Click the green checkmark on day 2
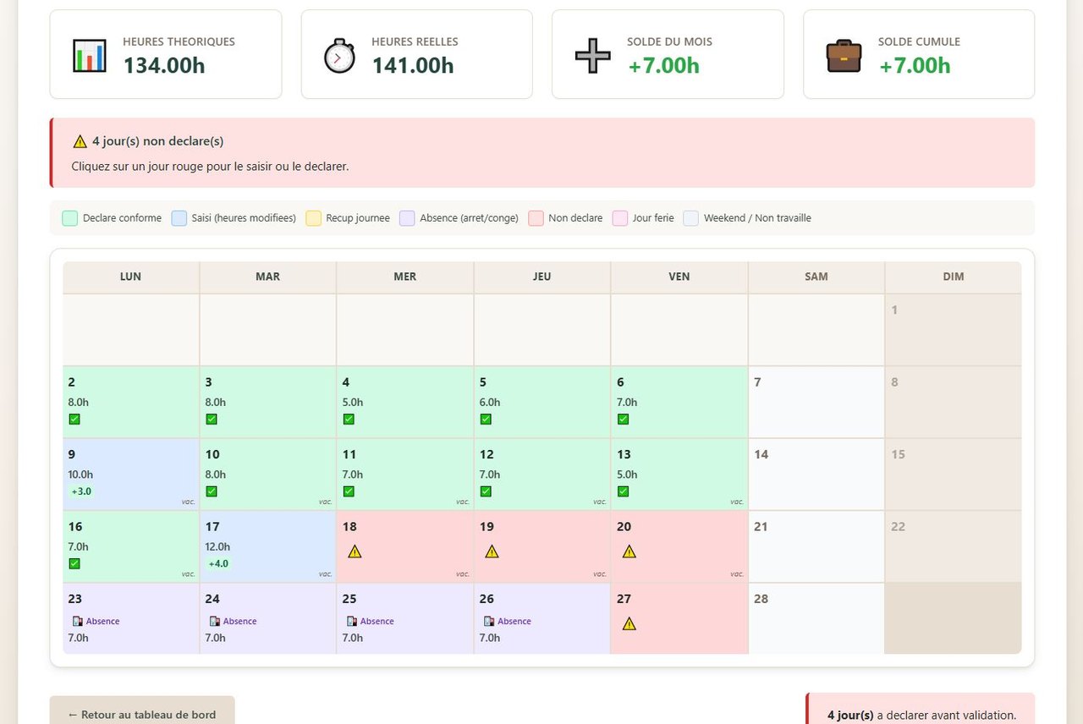The image size is (1083, 724). [74, 420]
